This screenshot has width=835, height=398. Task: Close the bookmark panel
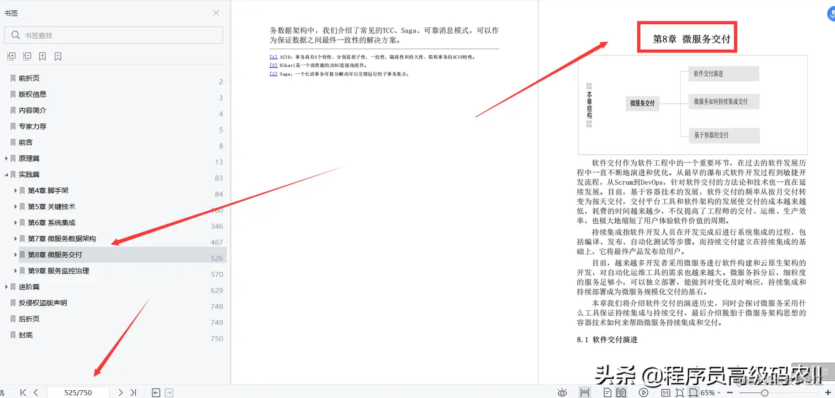pos(215,12)
